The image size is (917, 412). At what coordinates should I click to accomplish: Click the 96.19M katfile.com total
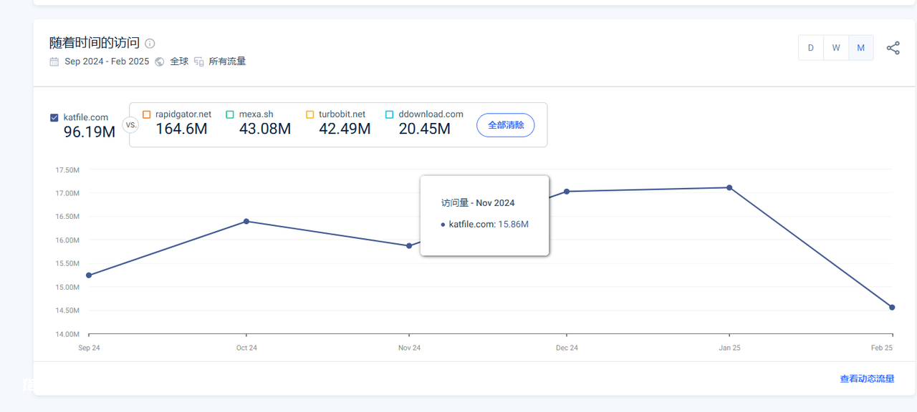90,132
